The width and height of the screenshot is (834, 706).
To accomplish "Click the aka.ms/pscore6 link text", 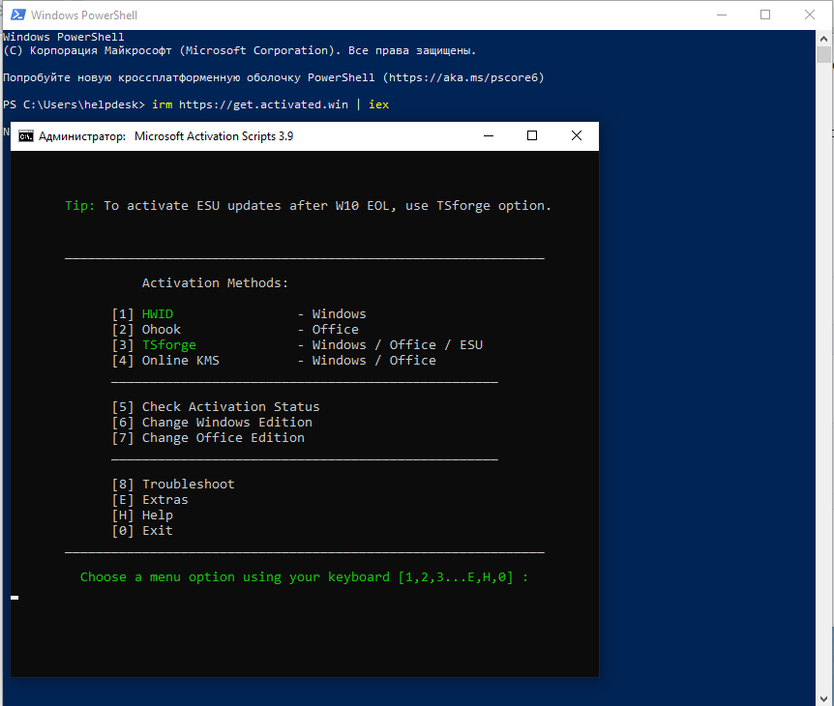I will tap(463, 77).
